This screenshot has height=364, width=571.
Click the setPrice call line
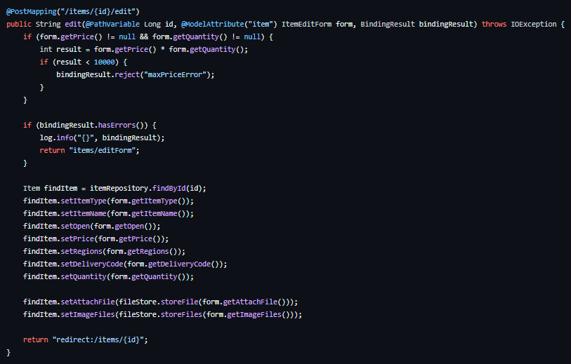click(x=96, y=239)
